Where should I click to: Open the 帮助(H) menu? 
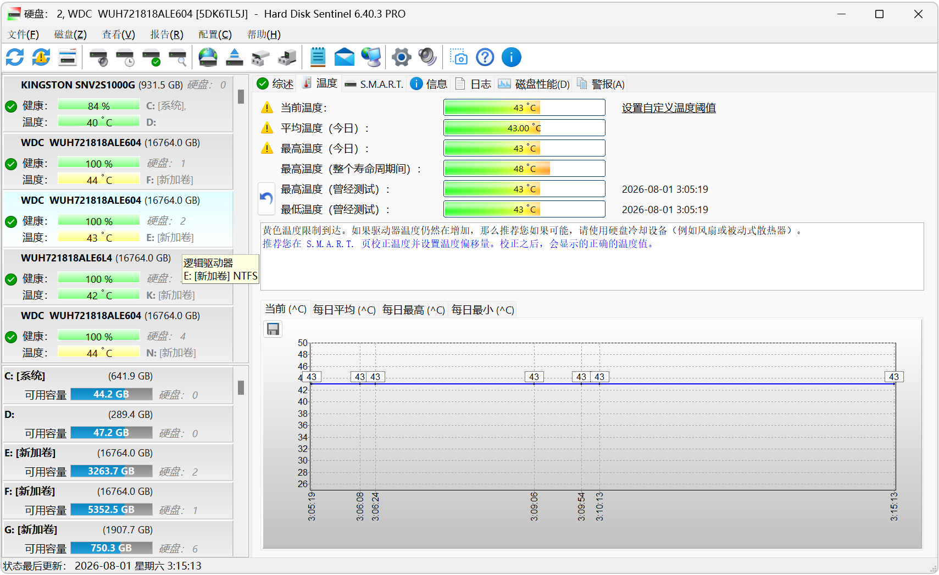point(264,35)
